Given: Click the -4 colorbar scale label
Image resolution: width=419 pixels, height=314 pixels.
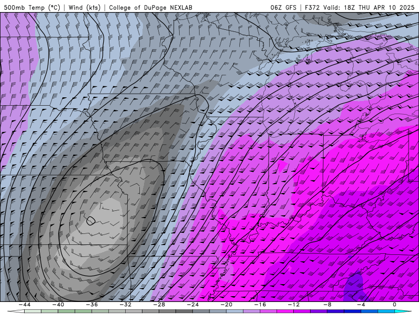Looking at the screenshot, I should coord(361,305).
